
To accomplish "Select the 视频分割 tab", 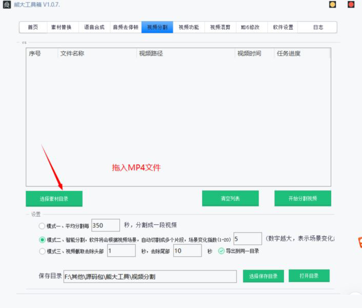I will 157,27.
